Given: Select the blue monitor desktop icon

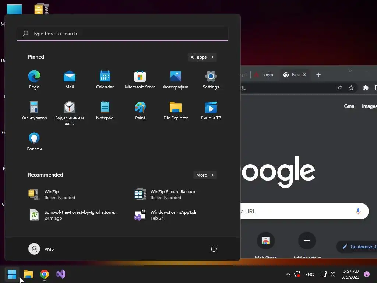Looking at the screenshot, I should [14, 9].
